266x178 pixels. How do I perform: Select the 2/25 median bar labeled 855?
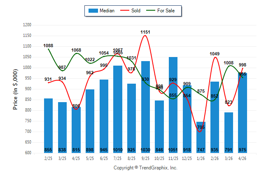[x=48, y=126]
